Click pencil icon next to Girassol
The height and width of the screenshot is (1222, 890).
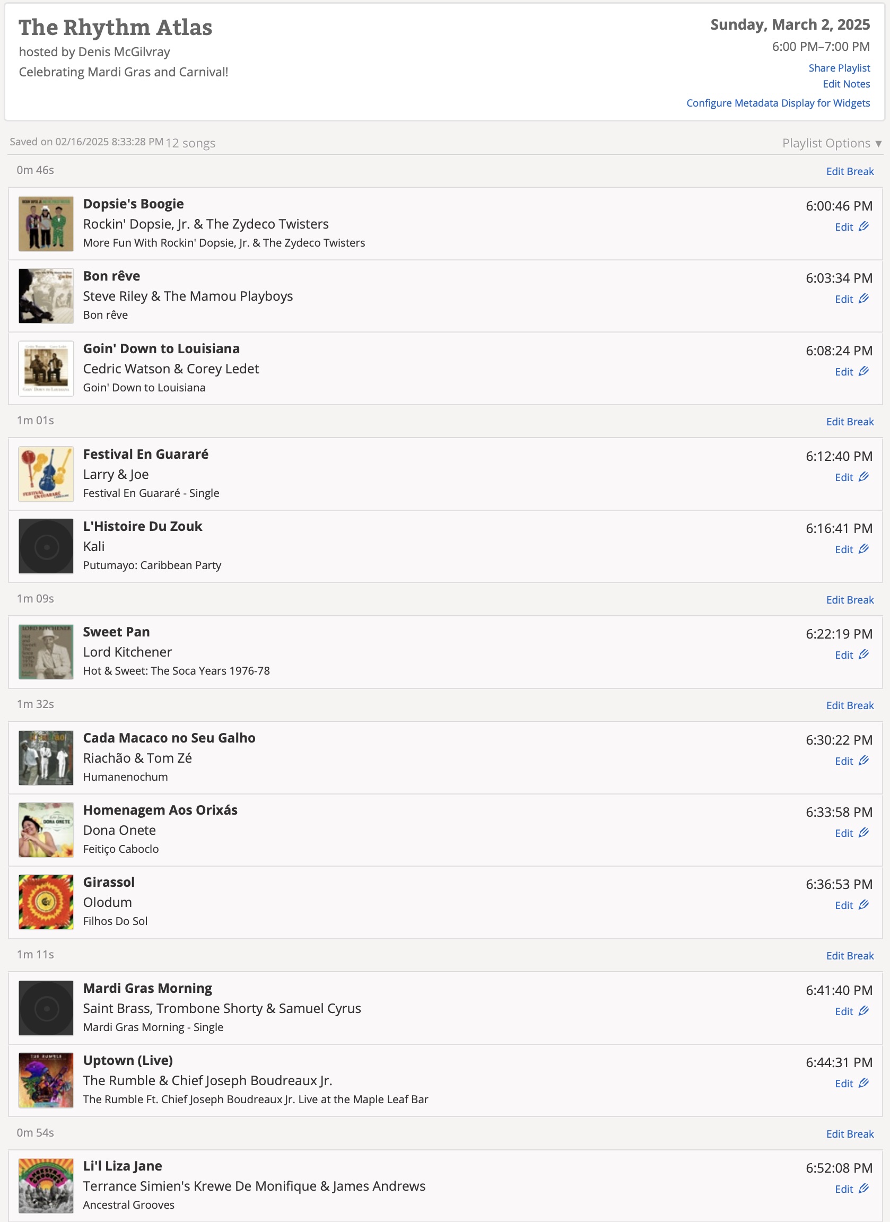(x=863, y=905)
